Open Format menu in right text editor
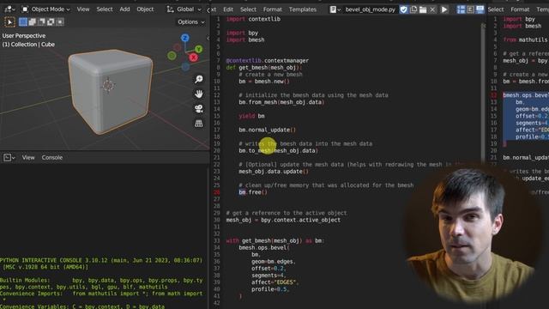 coord(520,9)
